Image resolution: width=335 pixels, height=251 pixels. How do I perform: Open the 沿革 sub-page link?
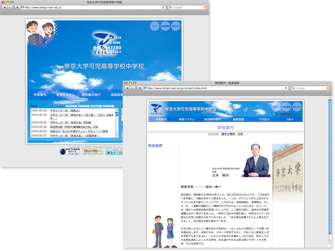[x=240, y=134]
